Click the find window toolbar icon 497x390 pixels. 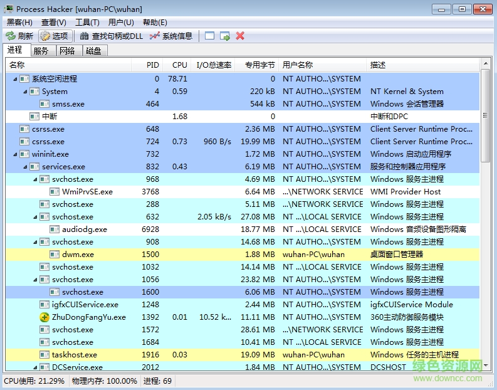pos(209,36)
